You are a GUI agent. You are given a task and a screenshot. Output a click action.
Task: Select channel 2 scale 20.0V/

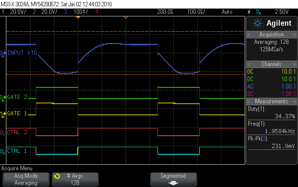tap(49, 12)
